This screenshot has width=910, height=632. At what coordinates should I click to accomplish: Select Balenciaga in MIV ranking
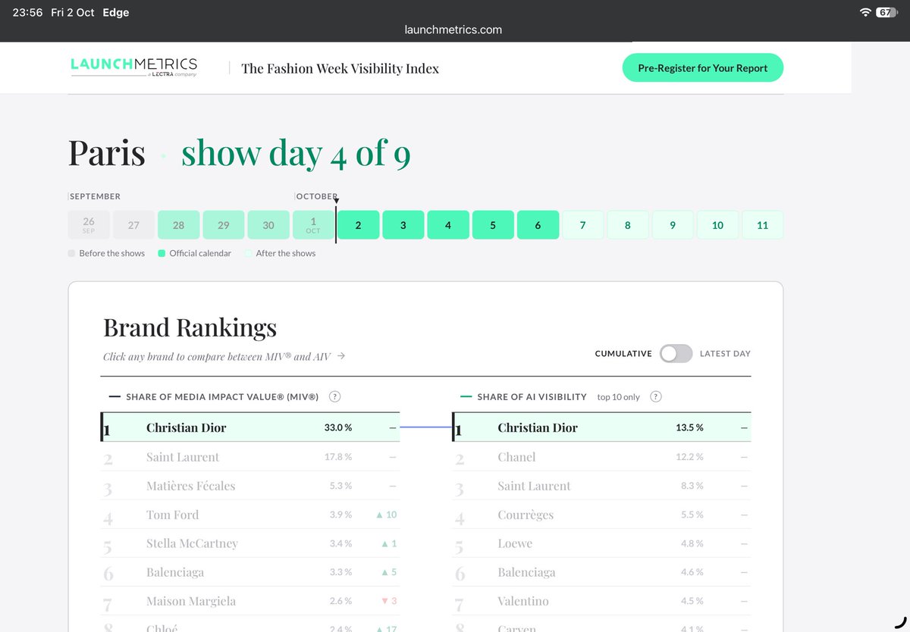250,572
